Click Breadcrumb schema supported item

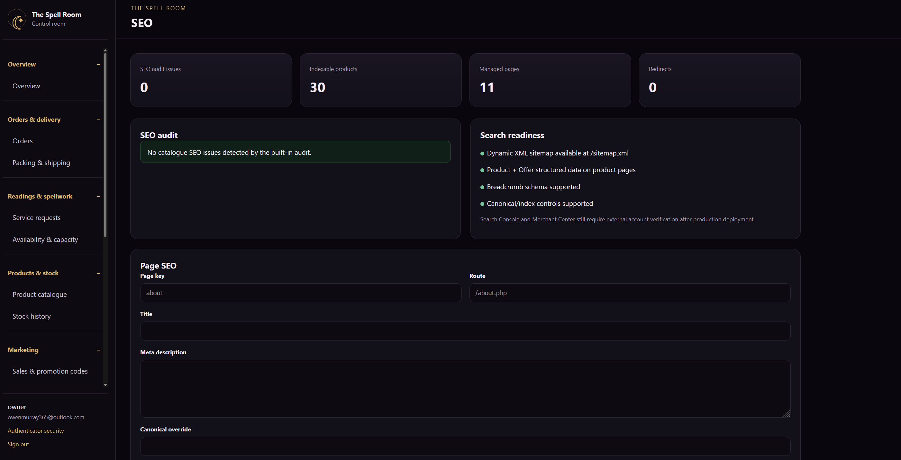click(530, 187)
